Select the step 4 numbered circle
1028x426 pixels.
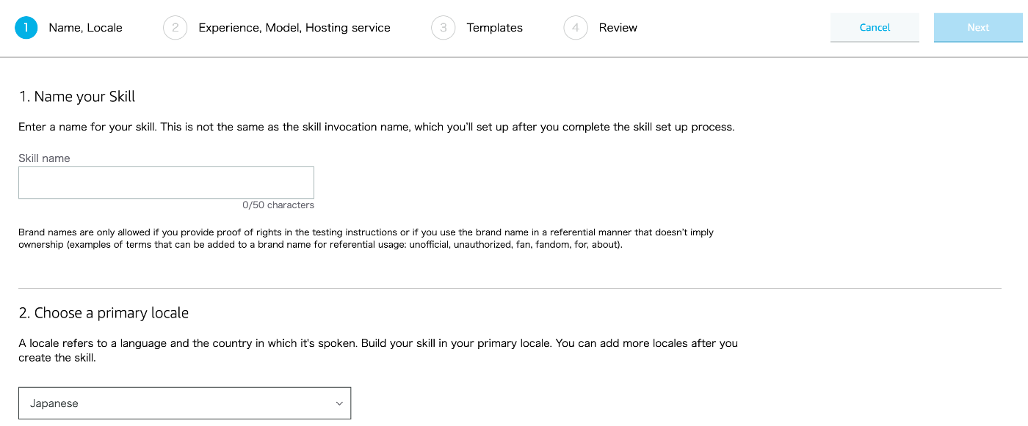point(576,28)
